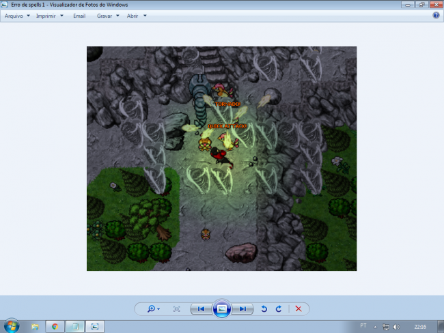Expand the Imprimir dropdown arrow
Screen dimensions: 444x333
coord(61,16)
